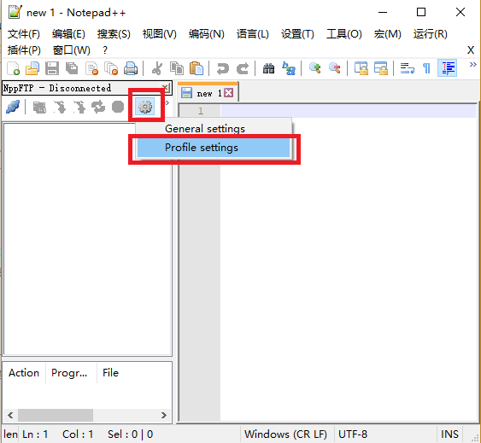The width and height of the screenshot is (481, 443).
Task: Open 设置(T) menu
Action: (x=297, y=34)
